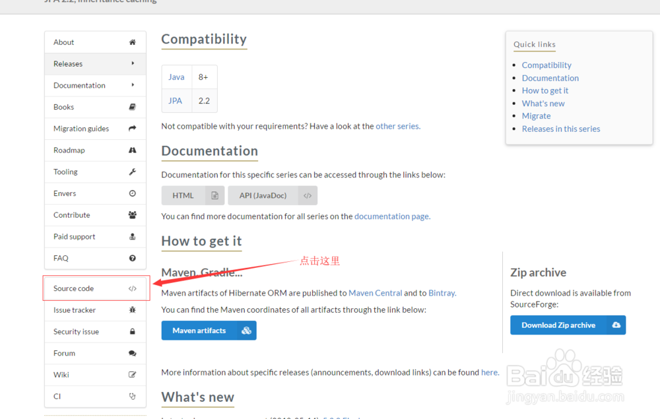Open the CI sidebar item
The width and height of the screenshot is (660, 419).
click(x=95, y=397)
